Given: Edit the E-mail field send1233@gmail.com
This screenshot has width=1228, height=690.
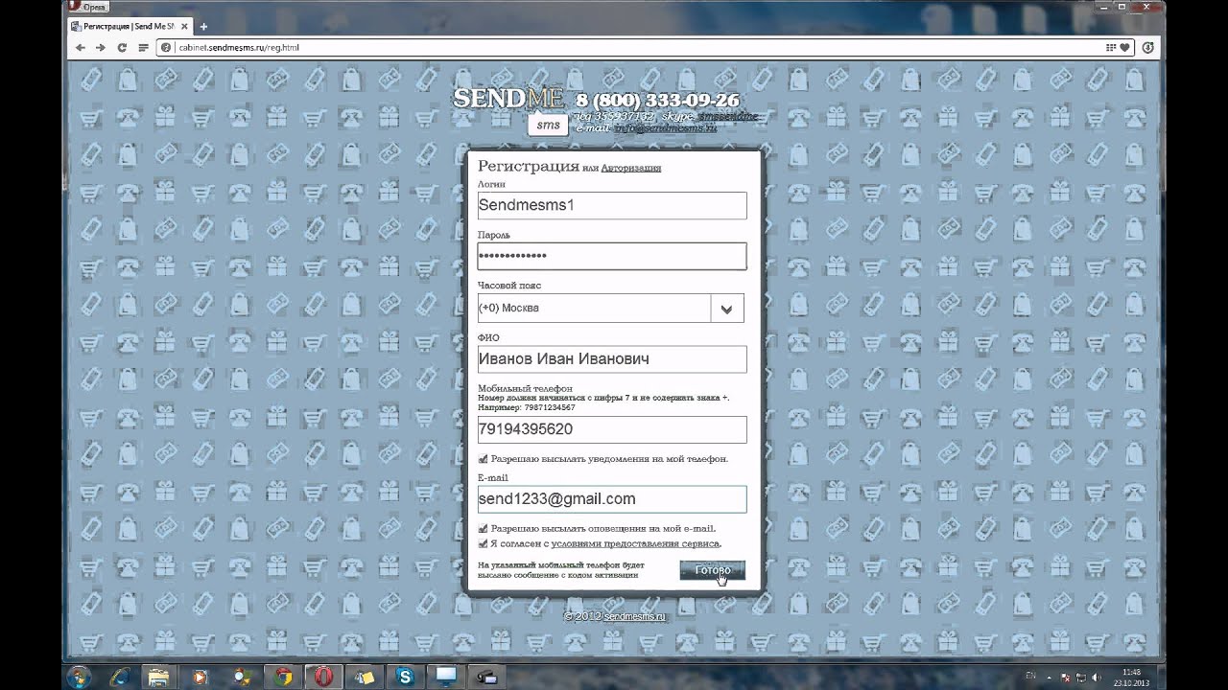Looking at the screenshot, I should click(612, 499).
